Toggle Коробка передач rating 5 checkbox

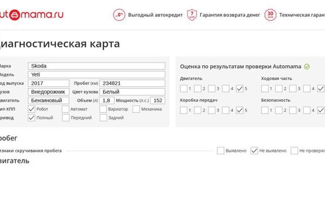tap(240, 110)
